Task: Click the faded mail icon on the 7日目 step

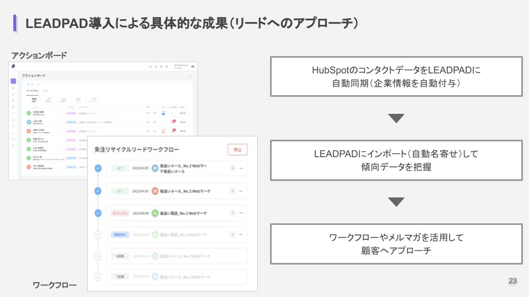Action: (x=155, y=277)
